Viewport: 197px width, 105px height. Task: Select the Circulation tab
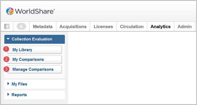click(132, 27)
